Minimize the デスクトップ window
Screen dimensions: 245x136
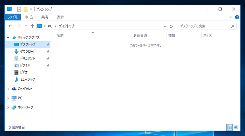207,9
